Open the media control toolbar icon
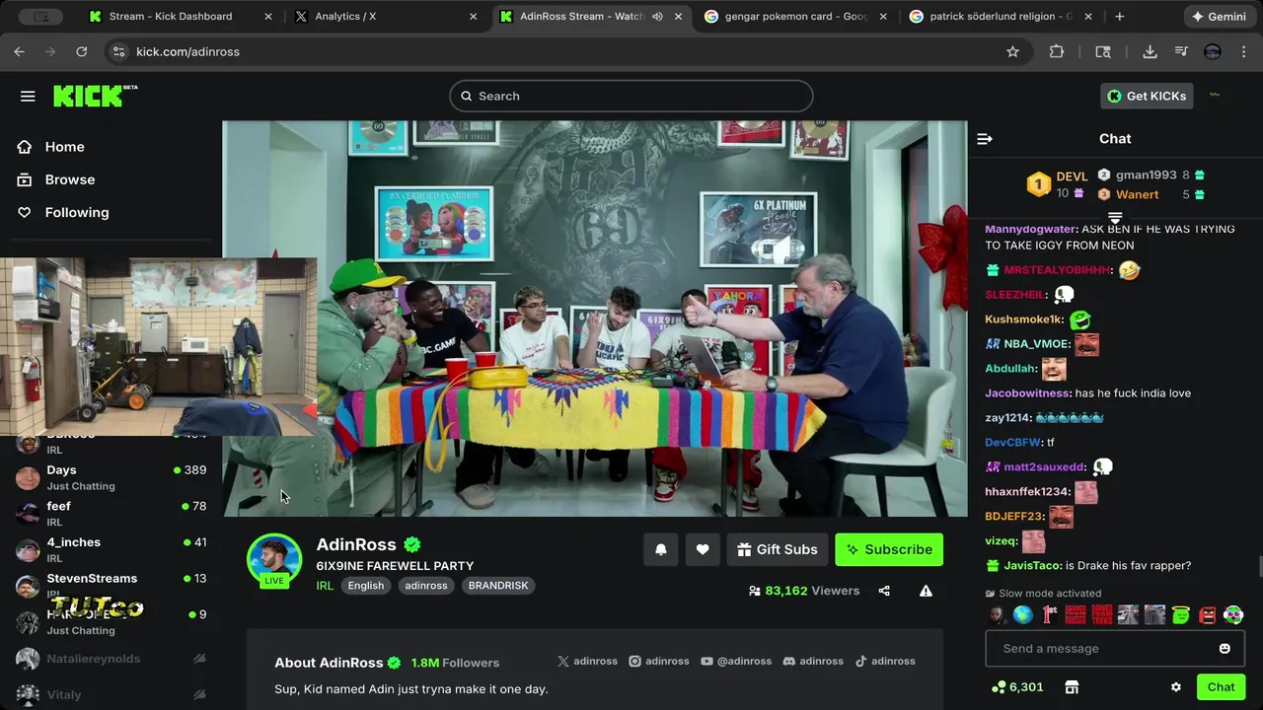This screenshot has height=710, width=1263. 1181,51
